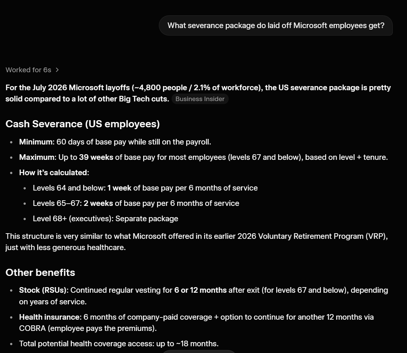Viewport: 407px width, 353px height.
Task: Click the Voluntary Retirement Program (VRP) paragraph
Action: click(197, 242)
